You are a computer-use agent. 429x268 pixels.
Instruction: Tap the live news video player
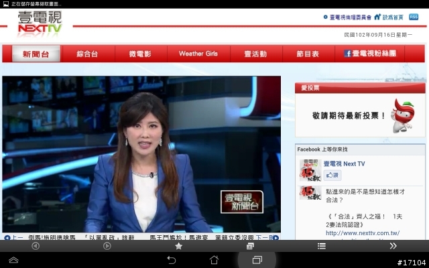pos(141,154)
